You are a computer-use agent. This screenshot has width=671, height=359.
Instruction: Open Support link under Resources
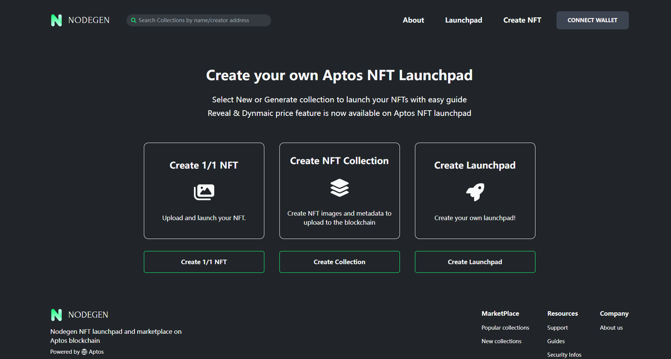[x=557, y=328]
